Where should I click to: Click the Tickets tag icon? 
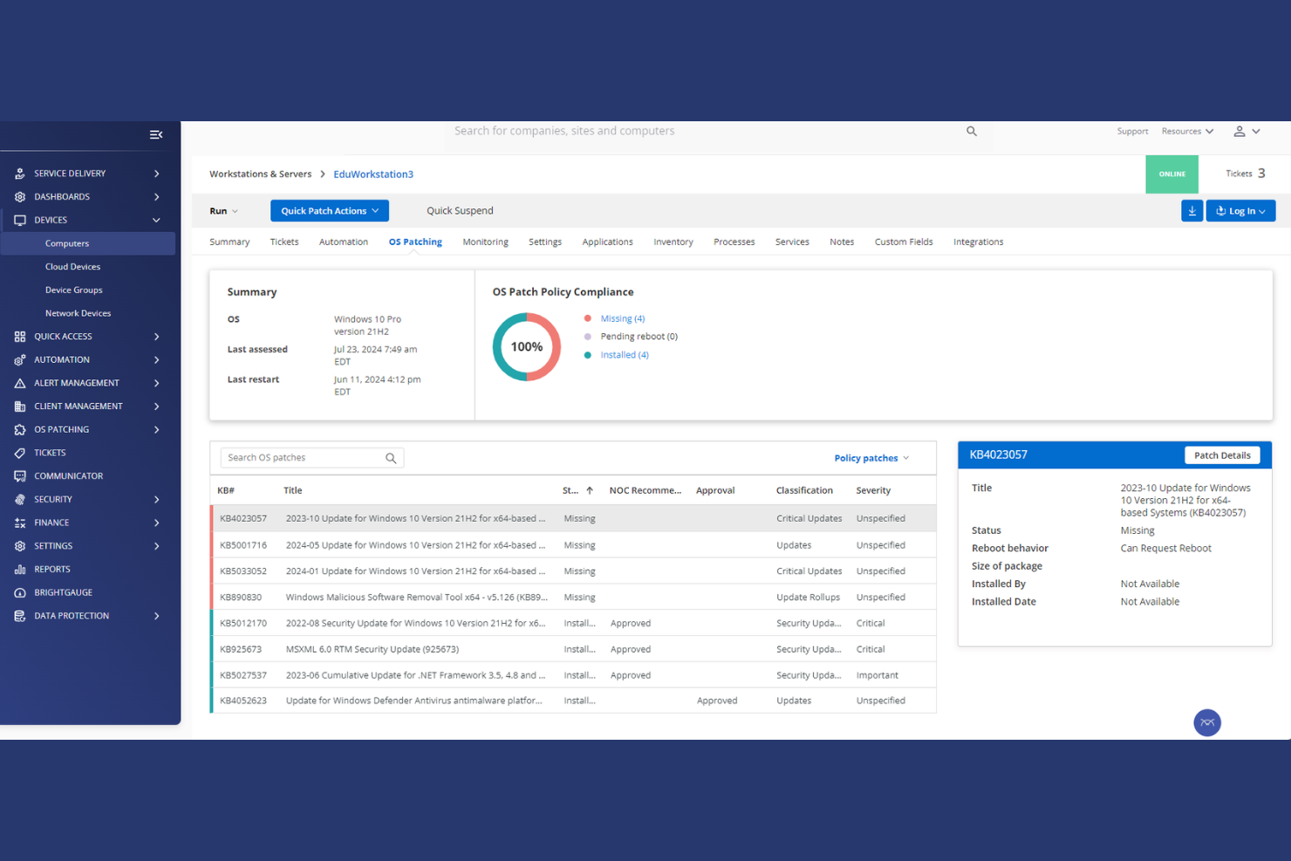[x=19, y=453]
